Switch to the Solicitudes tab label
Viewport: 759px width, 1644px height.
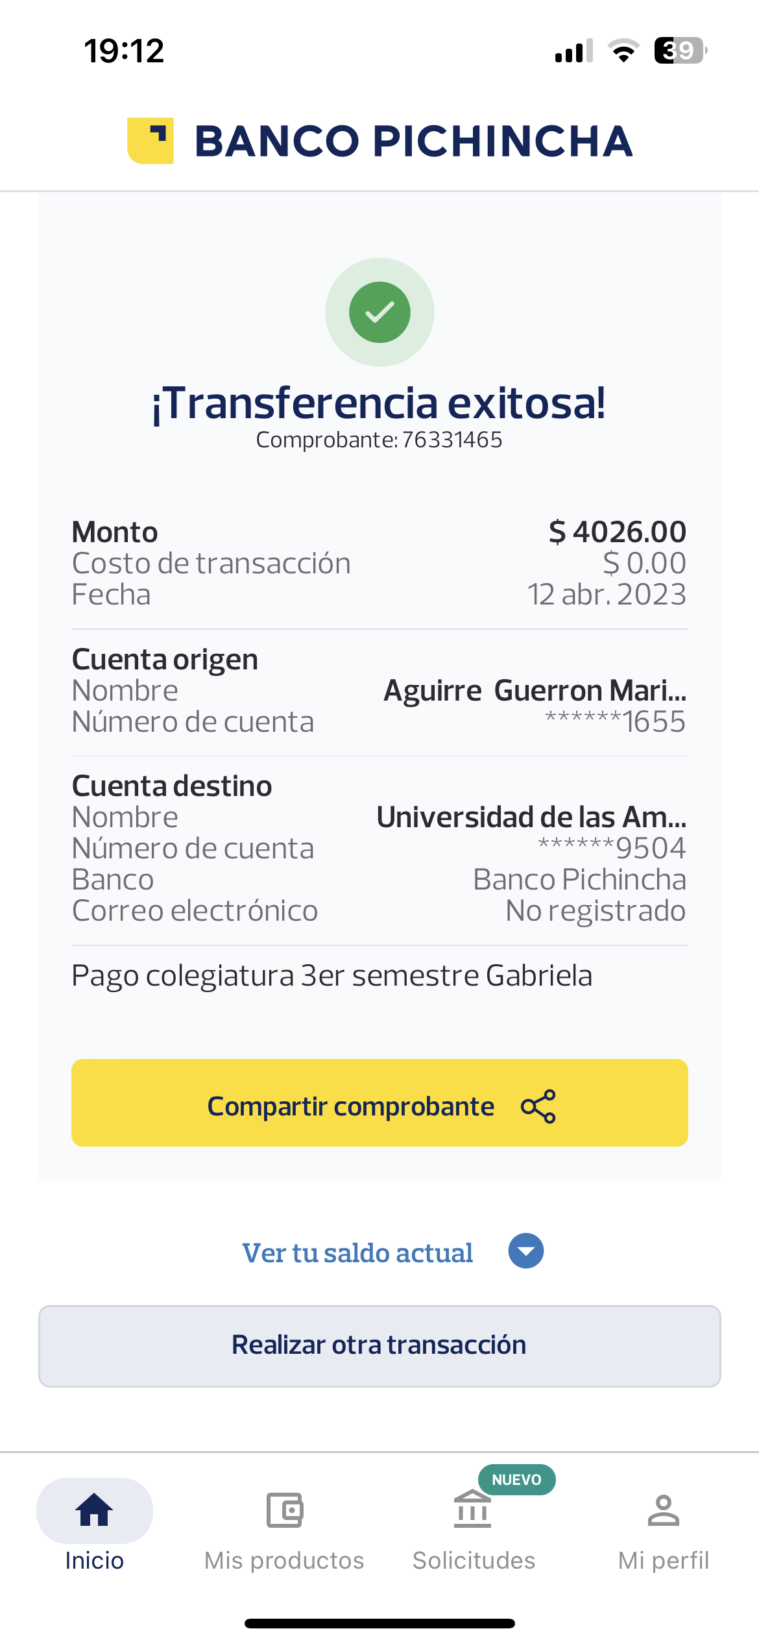[x=474, y=1560]
